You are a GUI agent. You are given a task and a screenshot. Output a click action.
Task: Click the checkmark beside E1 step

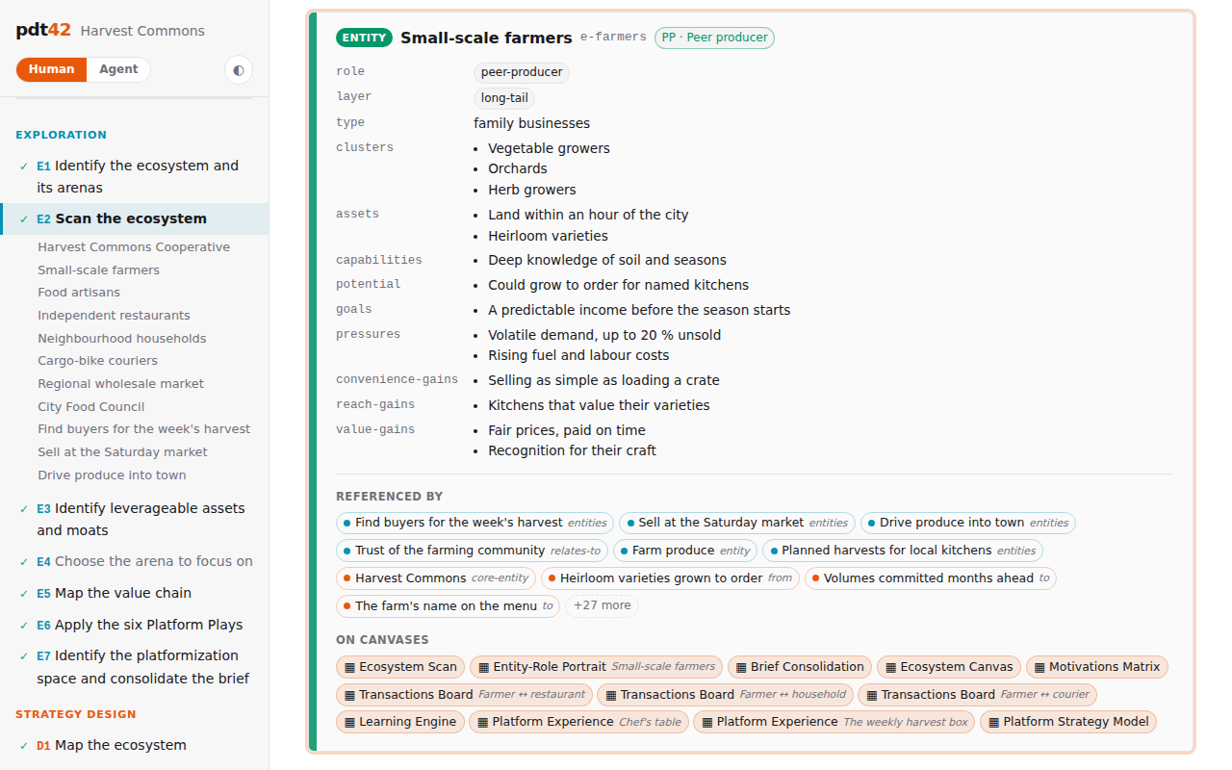pyautogui.click(x=24, y=167)
